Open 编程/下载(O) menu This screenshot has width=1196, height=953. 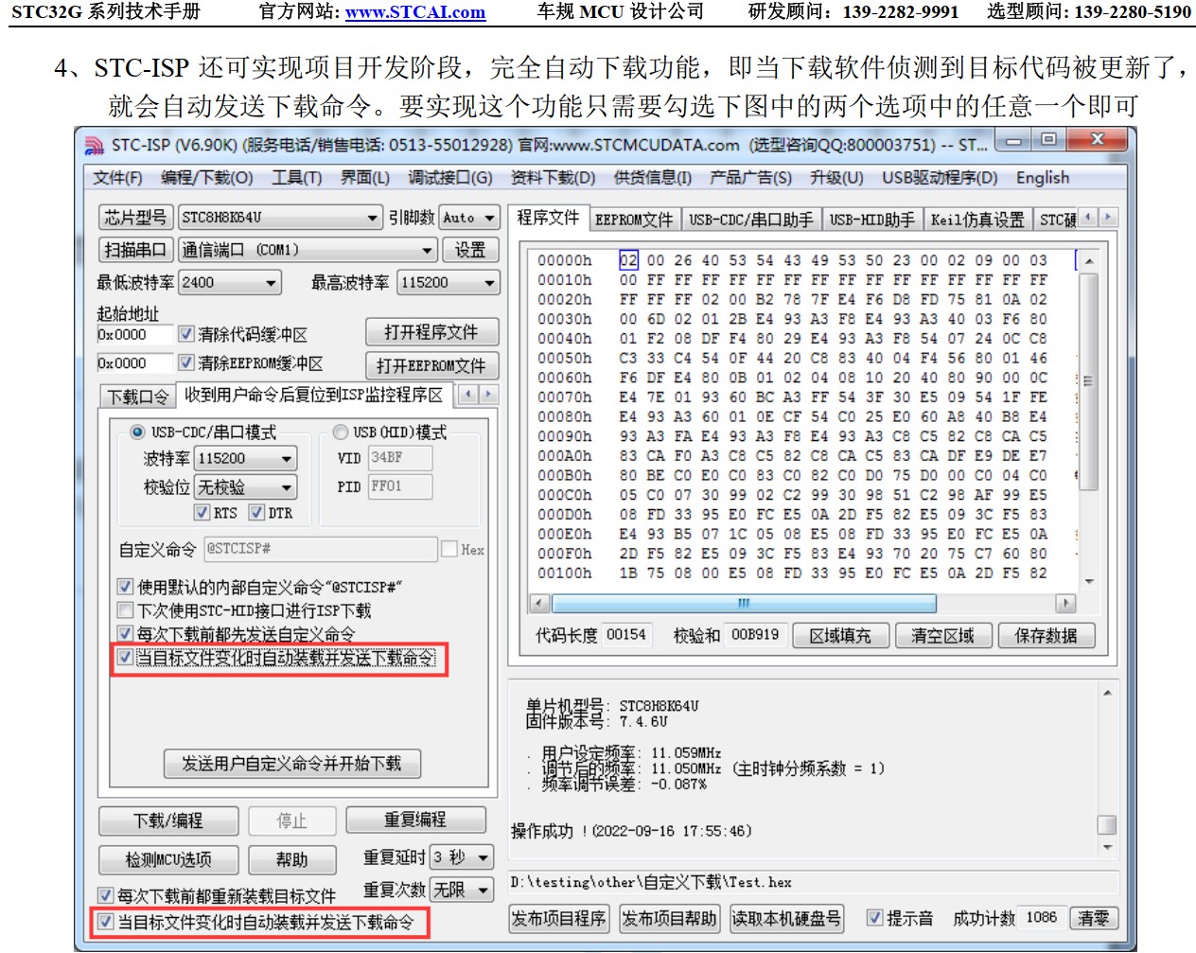pos(206,178)
